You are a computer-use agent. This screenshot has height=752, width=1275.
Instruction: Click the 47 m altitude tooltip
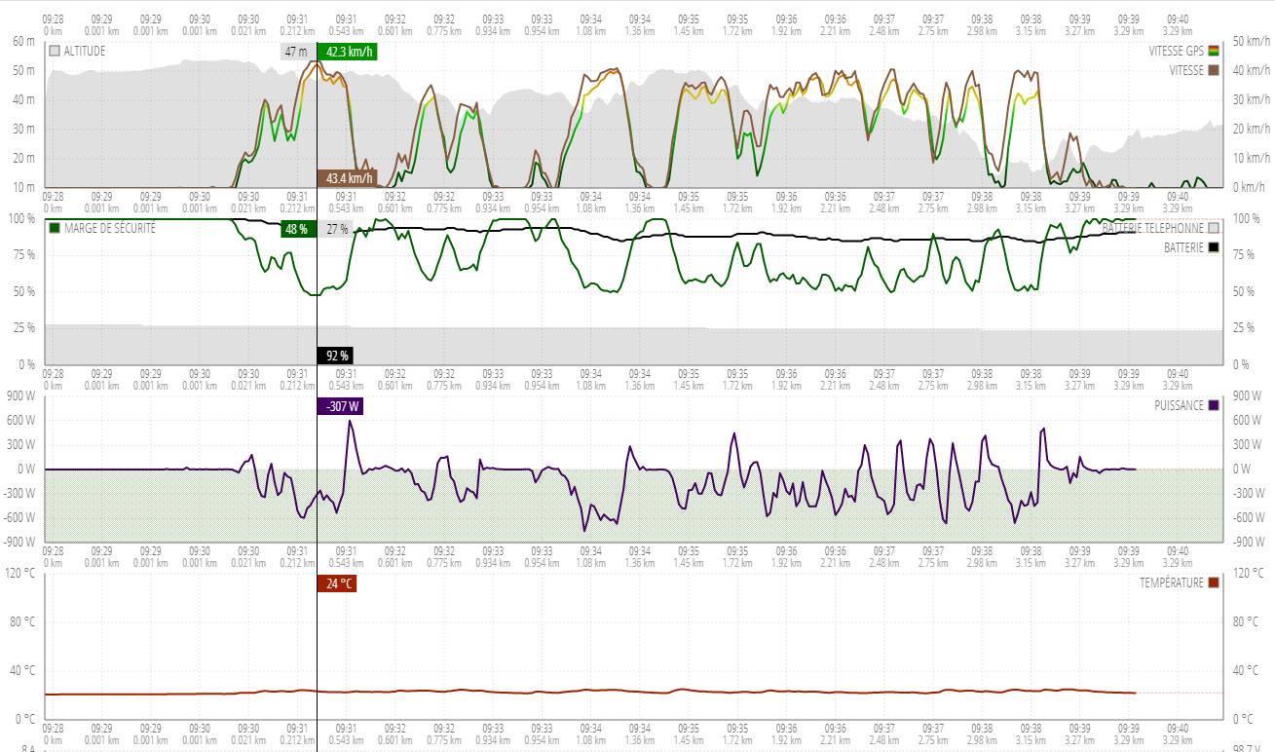[296, 52]
